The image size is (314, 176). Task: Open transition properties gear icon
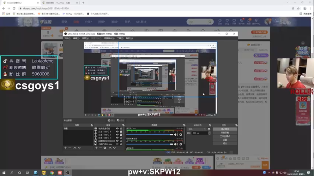click(x=209, y=129)
